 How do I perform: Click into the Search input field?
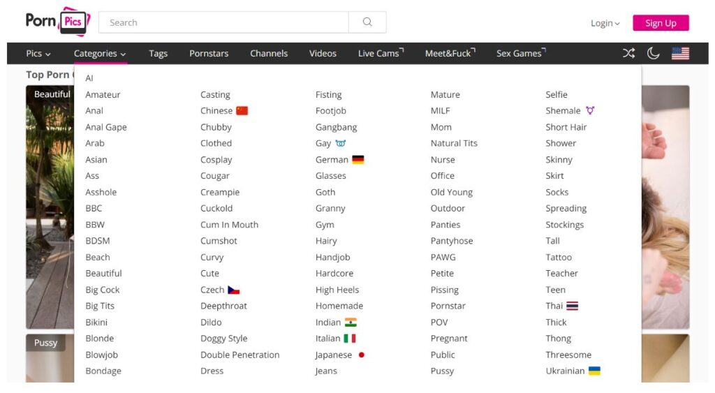tap(223, 22)
